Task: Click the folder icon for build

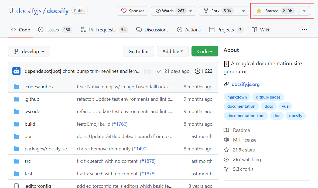Action: click(16, 124)
